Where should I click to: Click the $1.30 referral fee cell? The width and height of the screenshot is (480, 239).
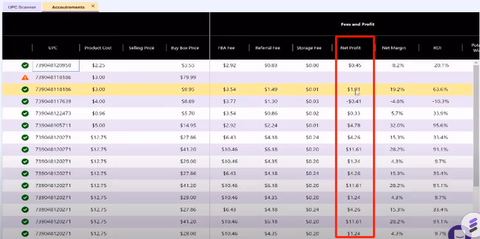pos(271,101)
